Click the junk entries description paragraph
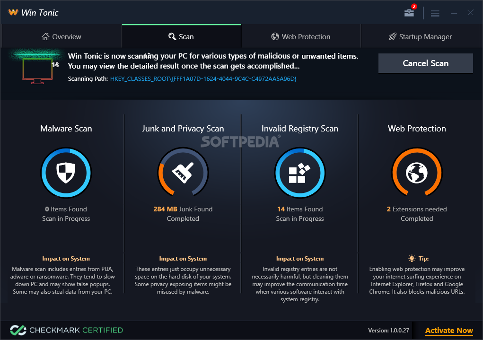 pos(183,280)
